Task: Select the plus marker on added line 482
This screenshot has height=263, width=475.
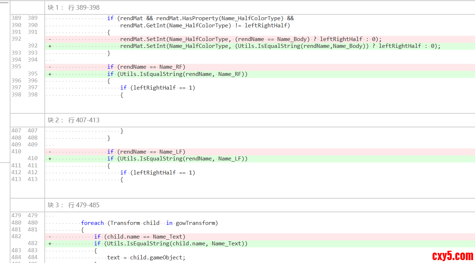Action: tap(50, 244)
